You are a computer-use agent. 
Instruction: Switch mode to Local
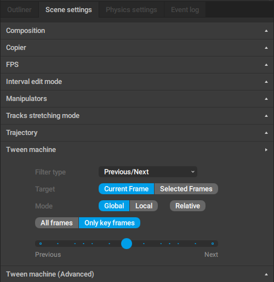(144, 206)
